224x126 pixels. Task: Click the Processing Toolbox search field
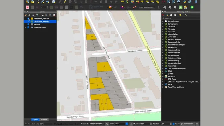pos(181,18)
